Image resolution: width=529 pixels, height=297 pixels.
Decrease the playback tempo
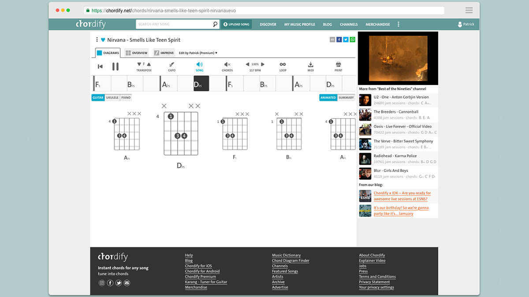[x=247, y=64]
